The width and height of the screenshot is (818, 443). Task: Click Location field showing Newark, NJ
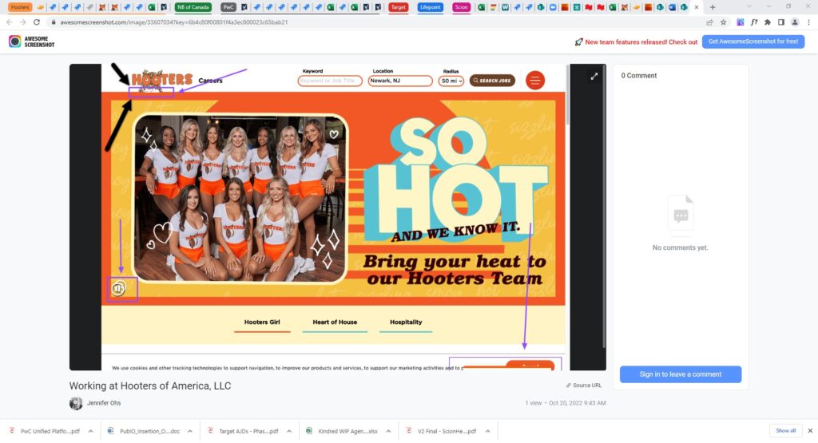[x=400, y=81]
